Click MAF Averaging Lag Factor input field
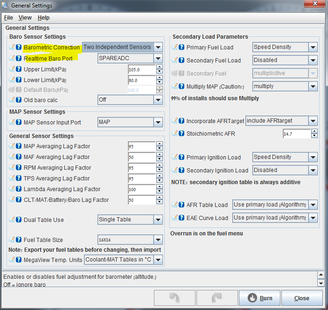328x310 pixels. [x=142, y=157]
